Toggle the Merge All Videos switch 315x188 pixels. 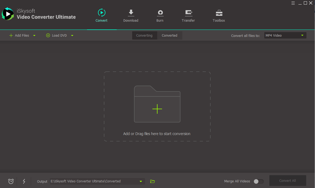click(259, 181)
